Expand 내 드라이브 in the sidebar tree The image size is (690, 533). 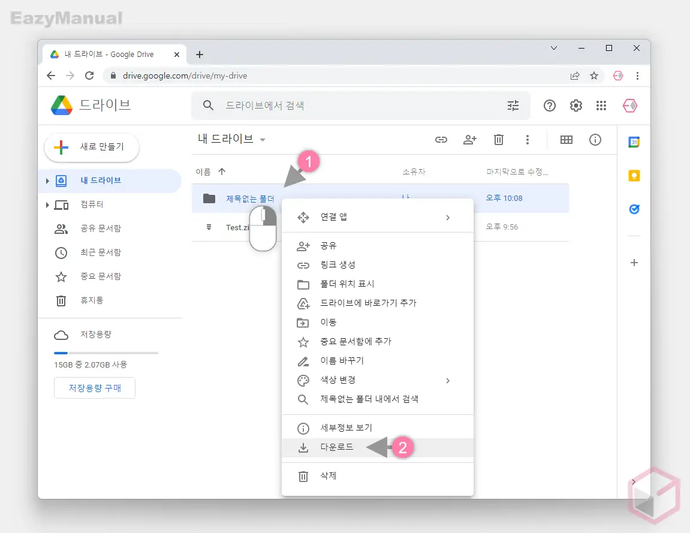point(47,180)
